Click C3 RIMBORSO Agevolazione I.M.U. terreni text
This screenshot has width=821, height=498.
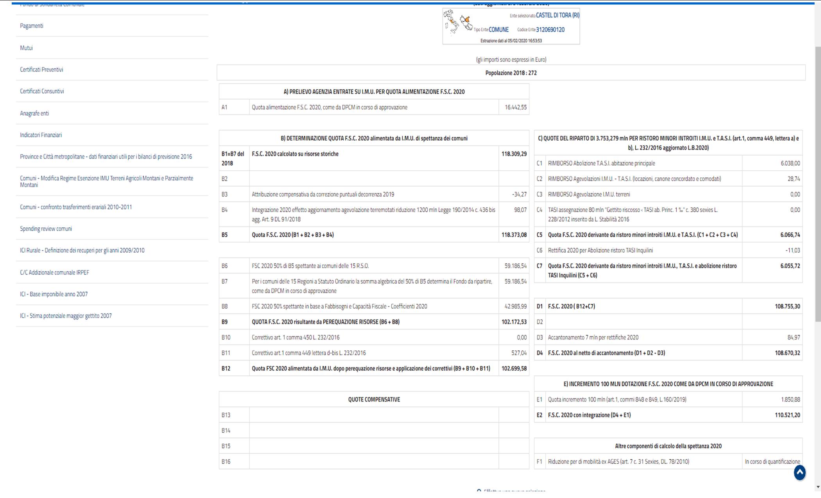click(589, 194)
